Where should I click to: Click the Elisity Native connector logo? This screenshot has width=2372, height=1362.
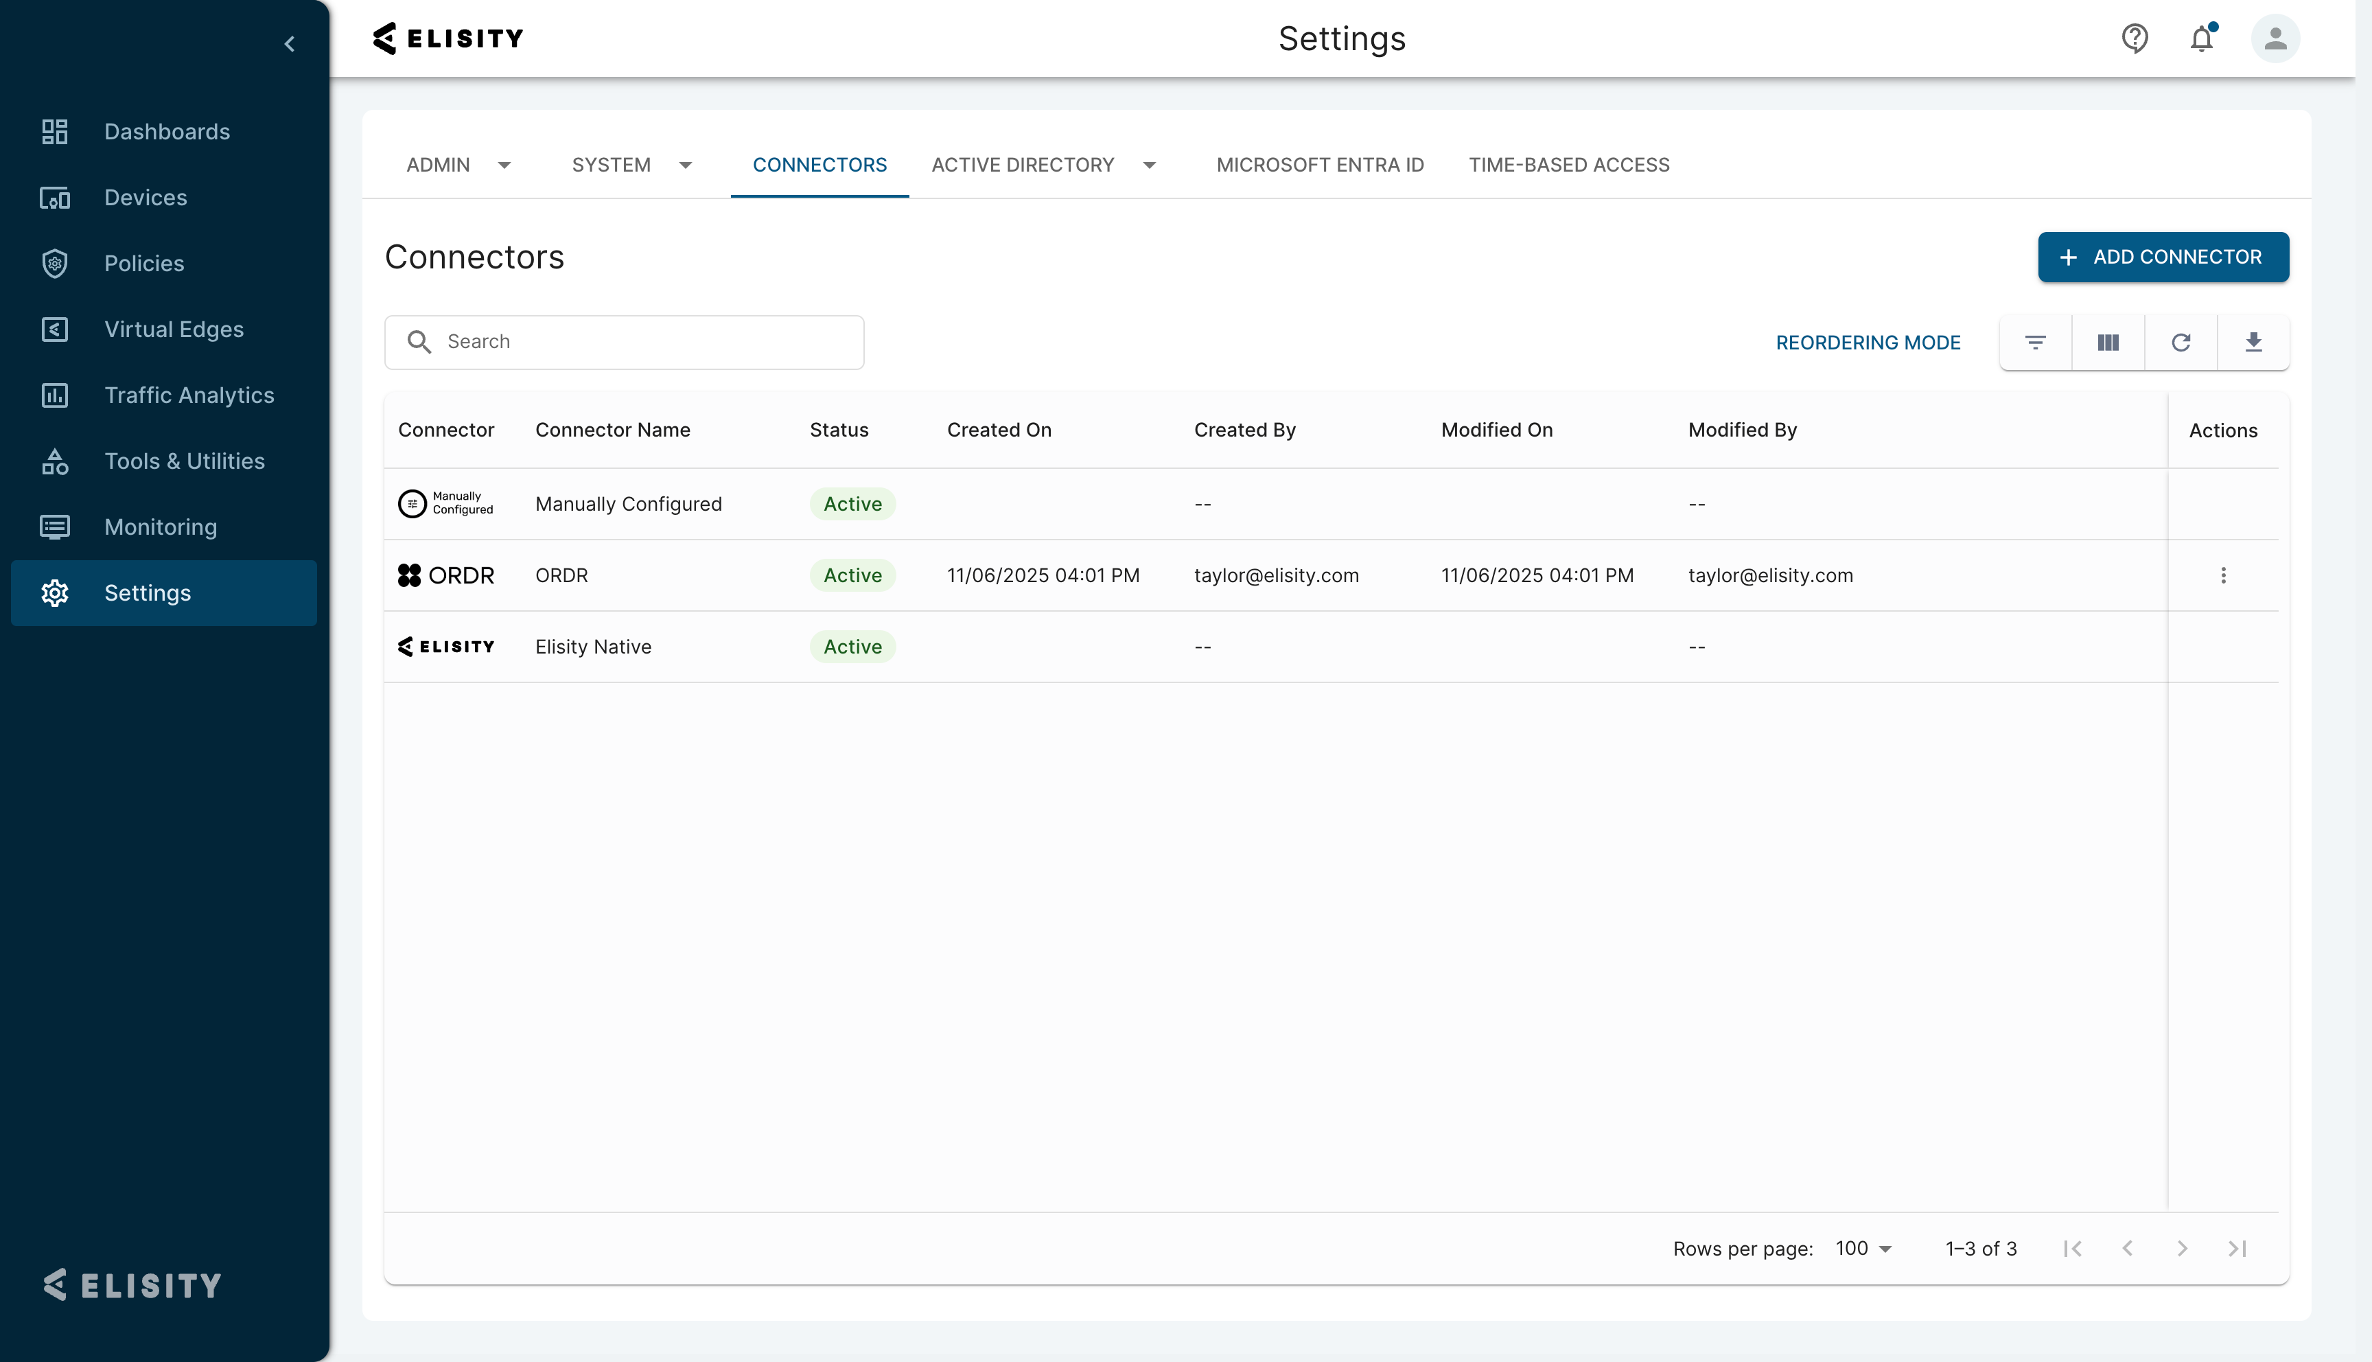tap(446, 647)
